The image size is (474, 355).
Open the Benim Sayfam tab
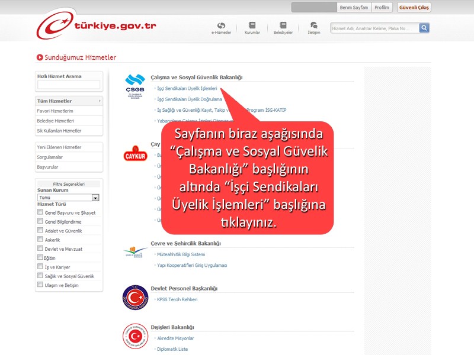click(354, 8)
